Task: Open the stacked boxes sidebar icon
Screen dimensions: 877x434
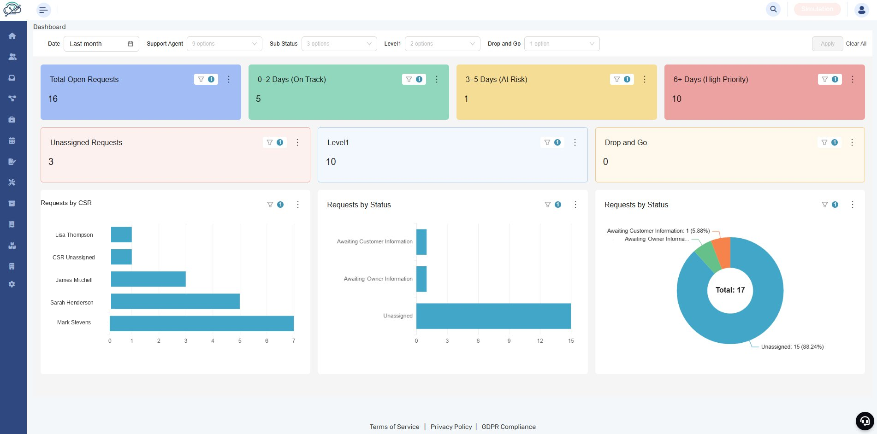Action: (x=12, y=246)
